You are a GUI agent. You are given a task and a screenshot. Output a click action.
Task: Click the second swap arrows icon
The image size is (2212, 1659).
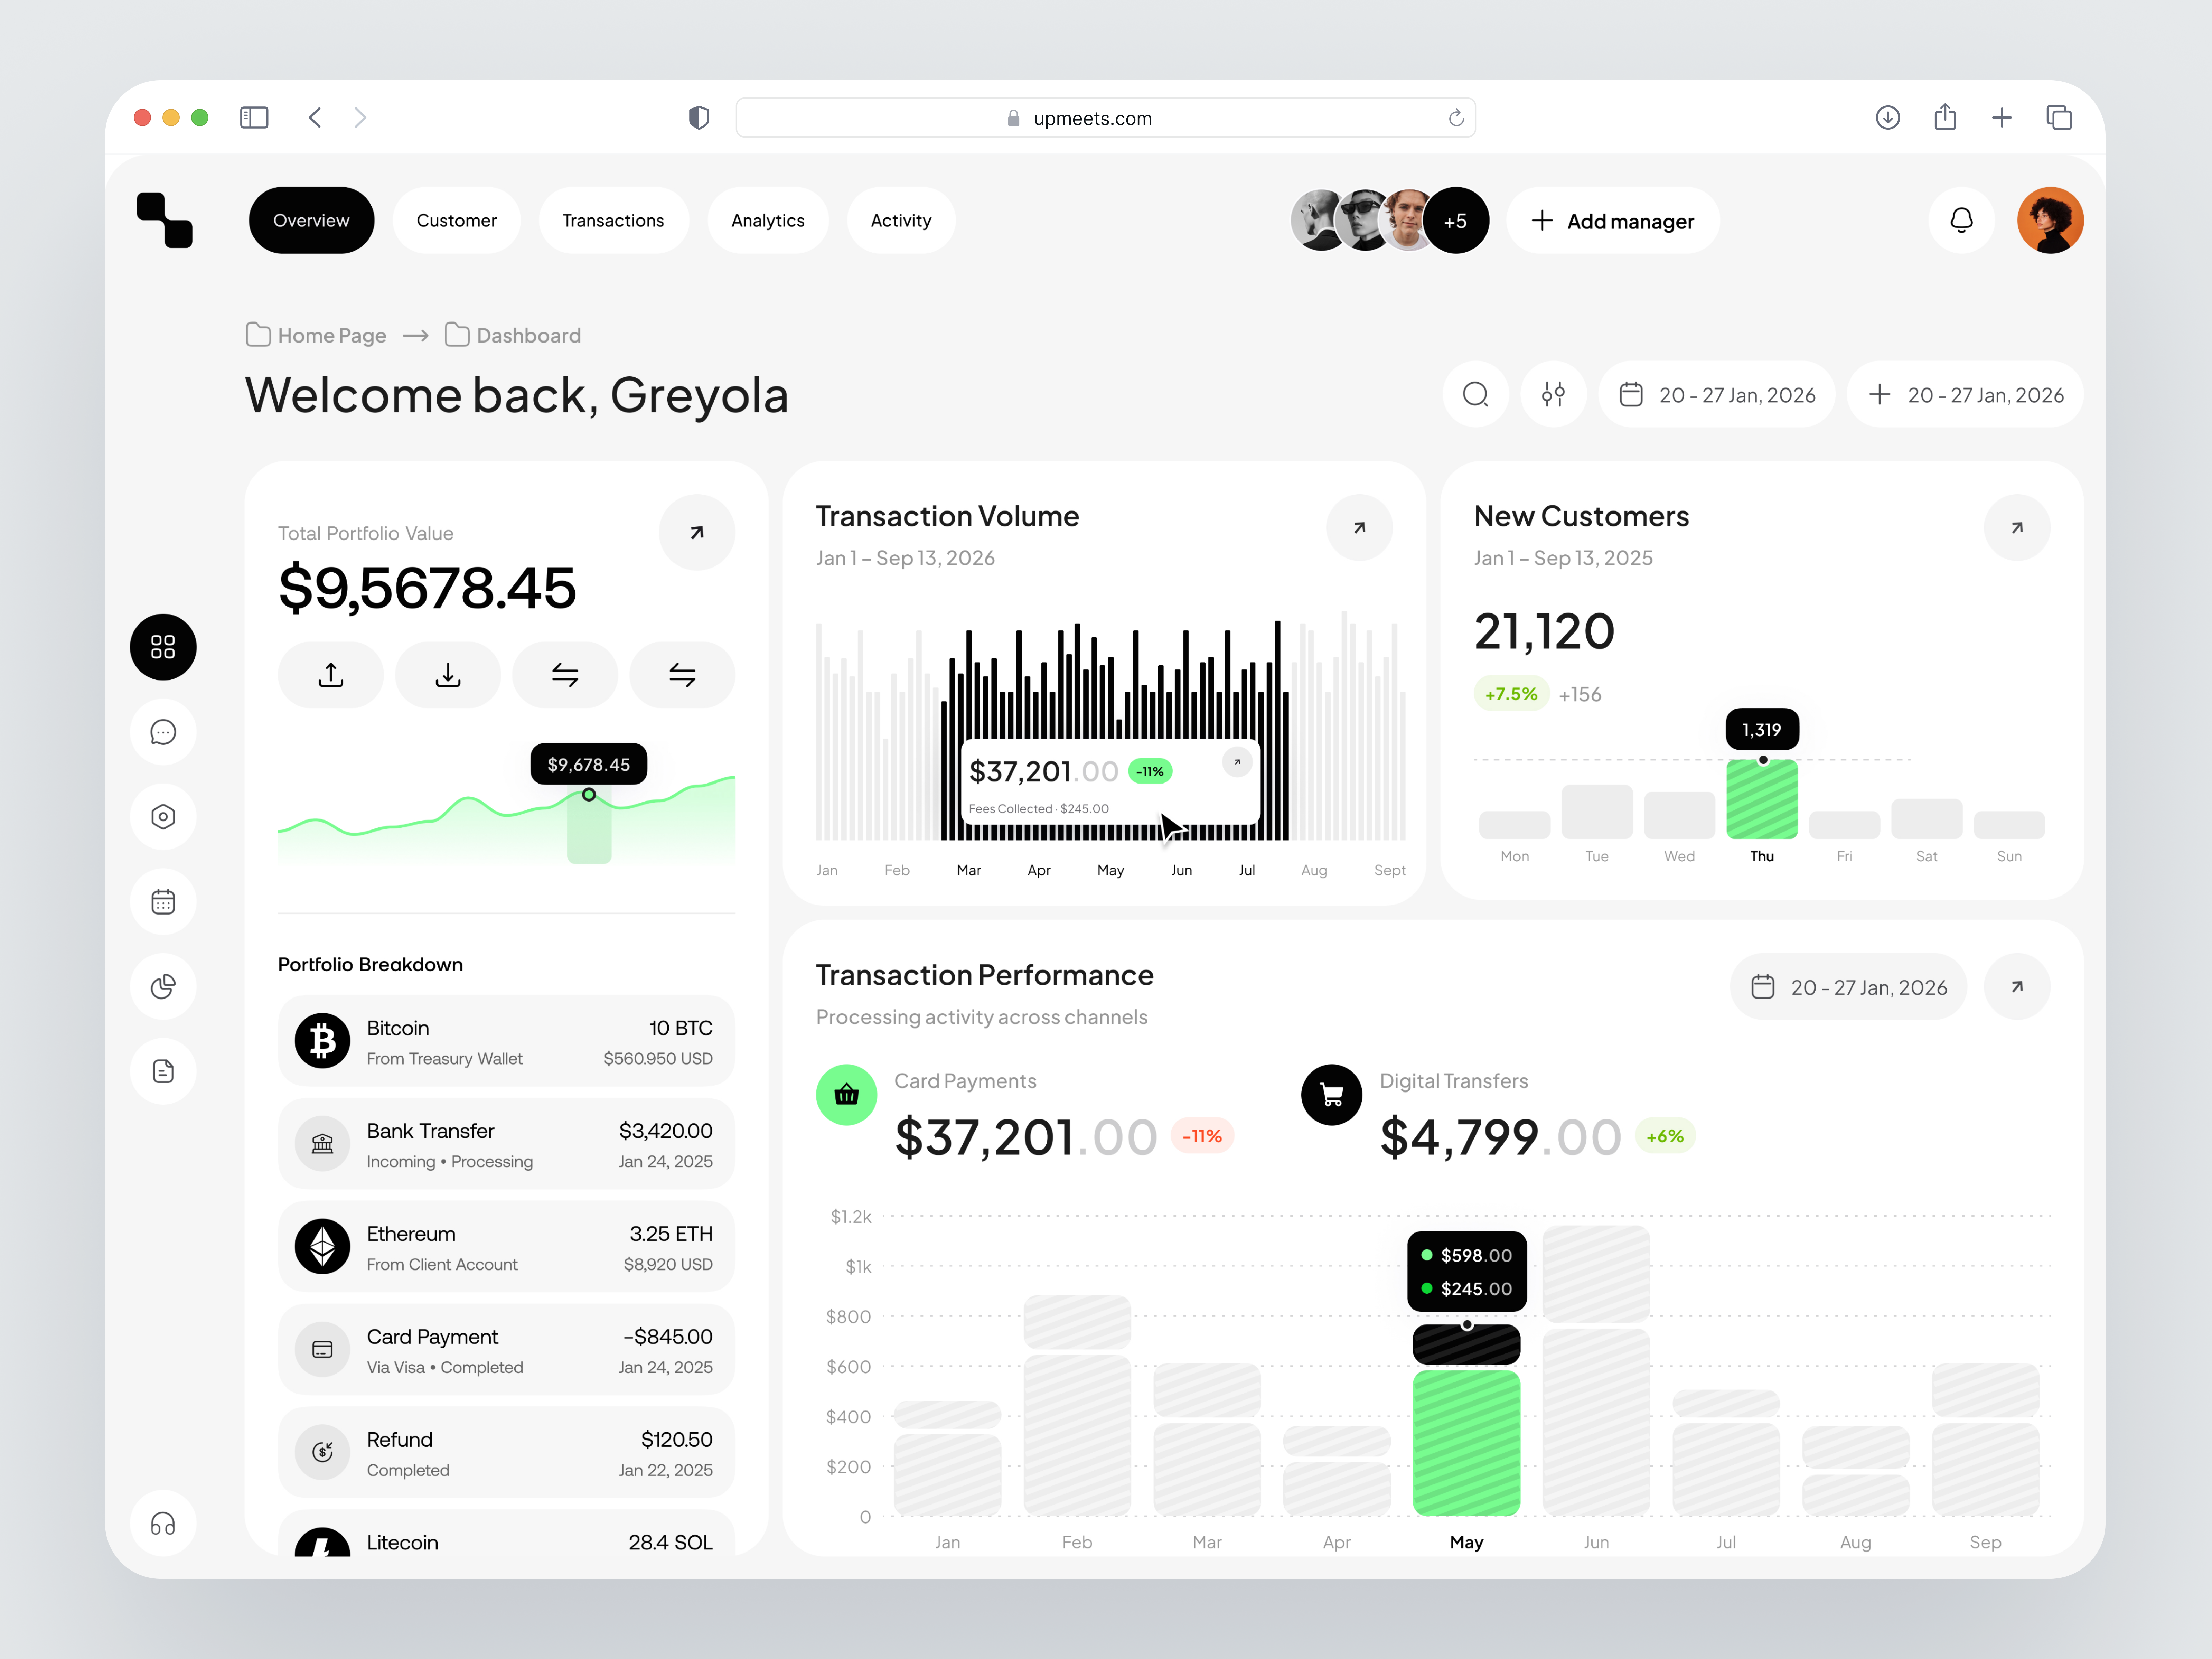[682, 675]
